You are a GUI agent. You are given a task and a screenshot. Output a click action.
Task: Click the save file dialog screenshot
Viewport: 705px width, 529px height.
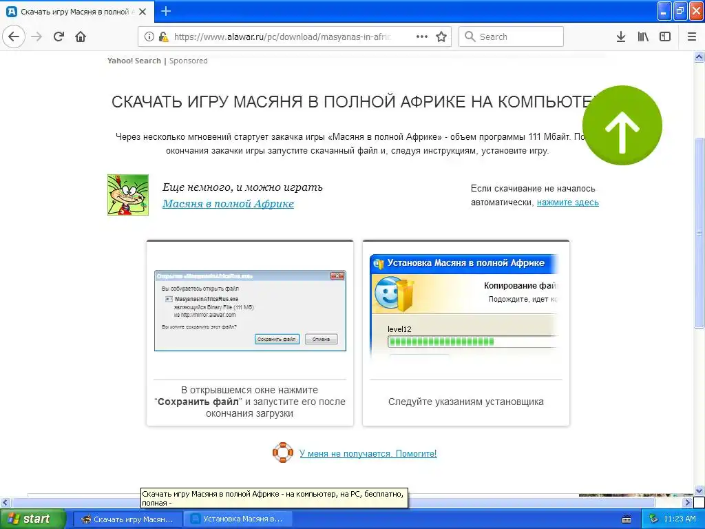[250, 311]
